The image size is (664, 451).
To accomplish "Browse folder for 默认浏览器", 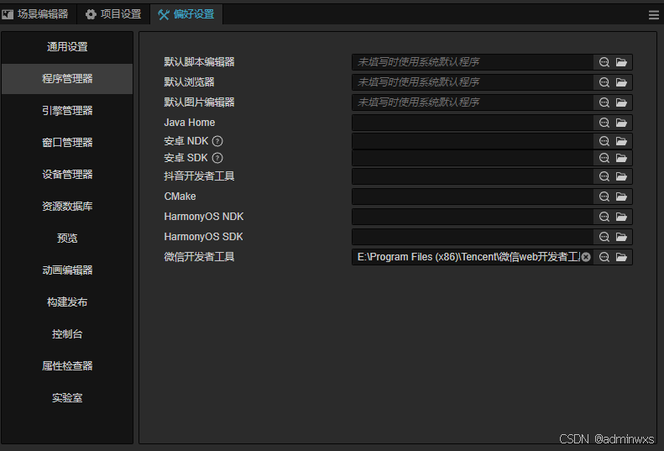I will [x=621, y=82].
